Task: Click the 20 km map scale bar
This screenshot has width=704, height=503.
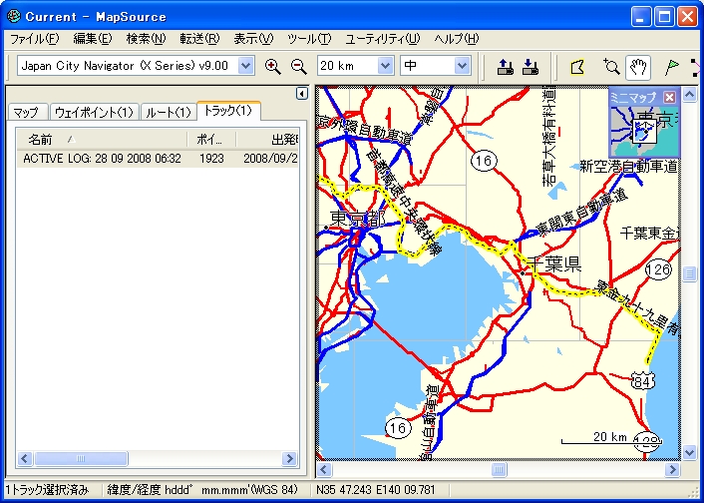Action: pyautogui.click(x=611, y=438)
